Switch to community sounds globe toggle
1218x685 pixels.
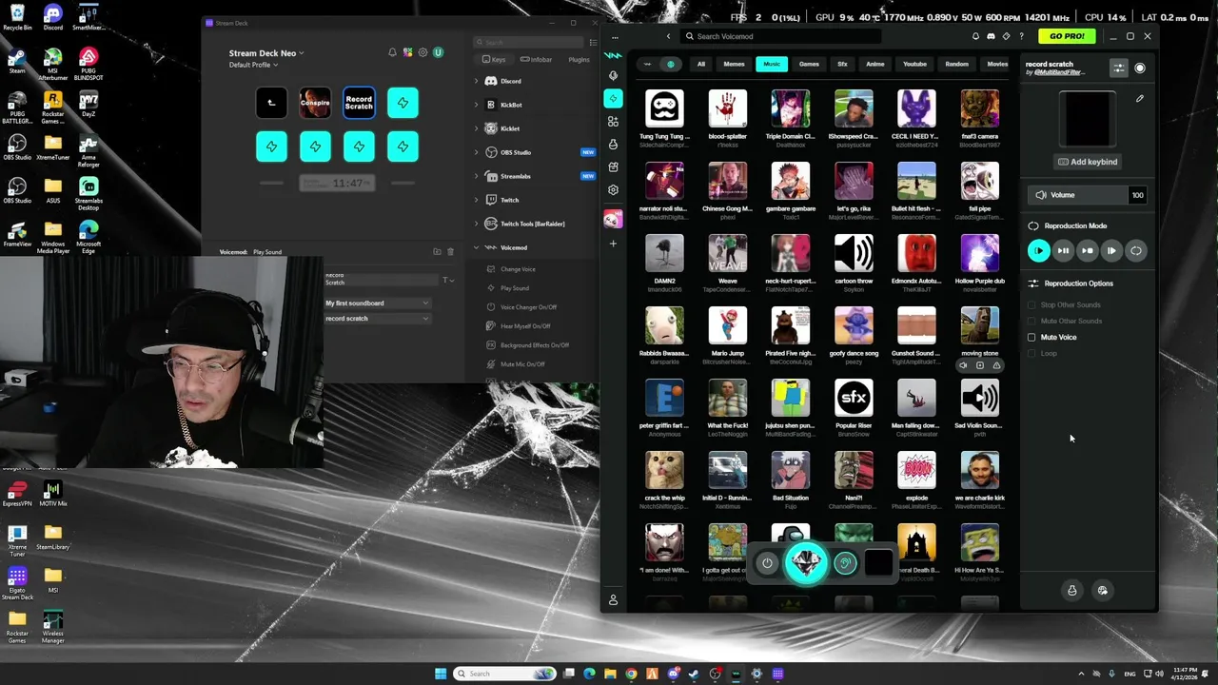click(671, 65)
